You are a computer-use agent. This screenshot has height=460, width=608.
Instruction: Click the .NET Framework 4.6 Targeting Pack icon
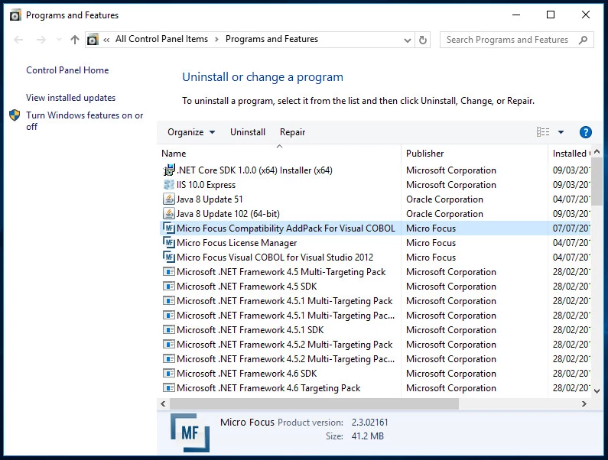click(x=169, y=388)
